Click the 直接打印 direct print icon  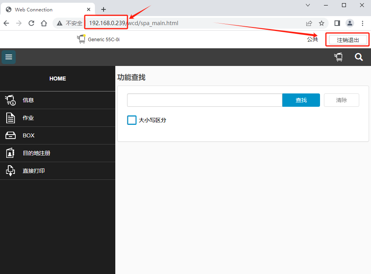(10, 171)
